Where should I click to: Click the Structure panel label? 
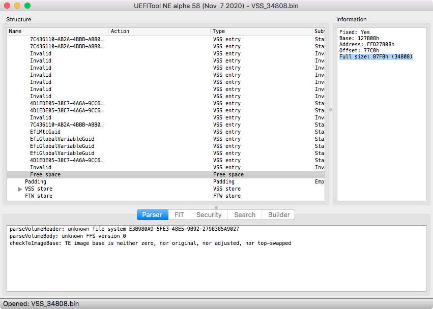pyautogui.click(x=19, y=19)
